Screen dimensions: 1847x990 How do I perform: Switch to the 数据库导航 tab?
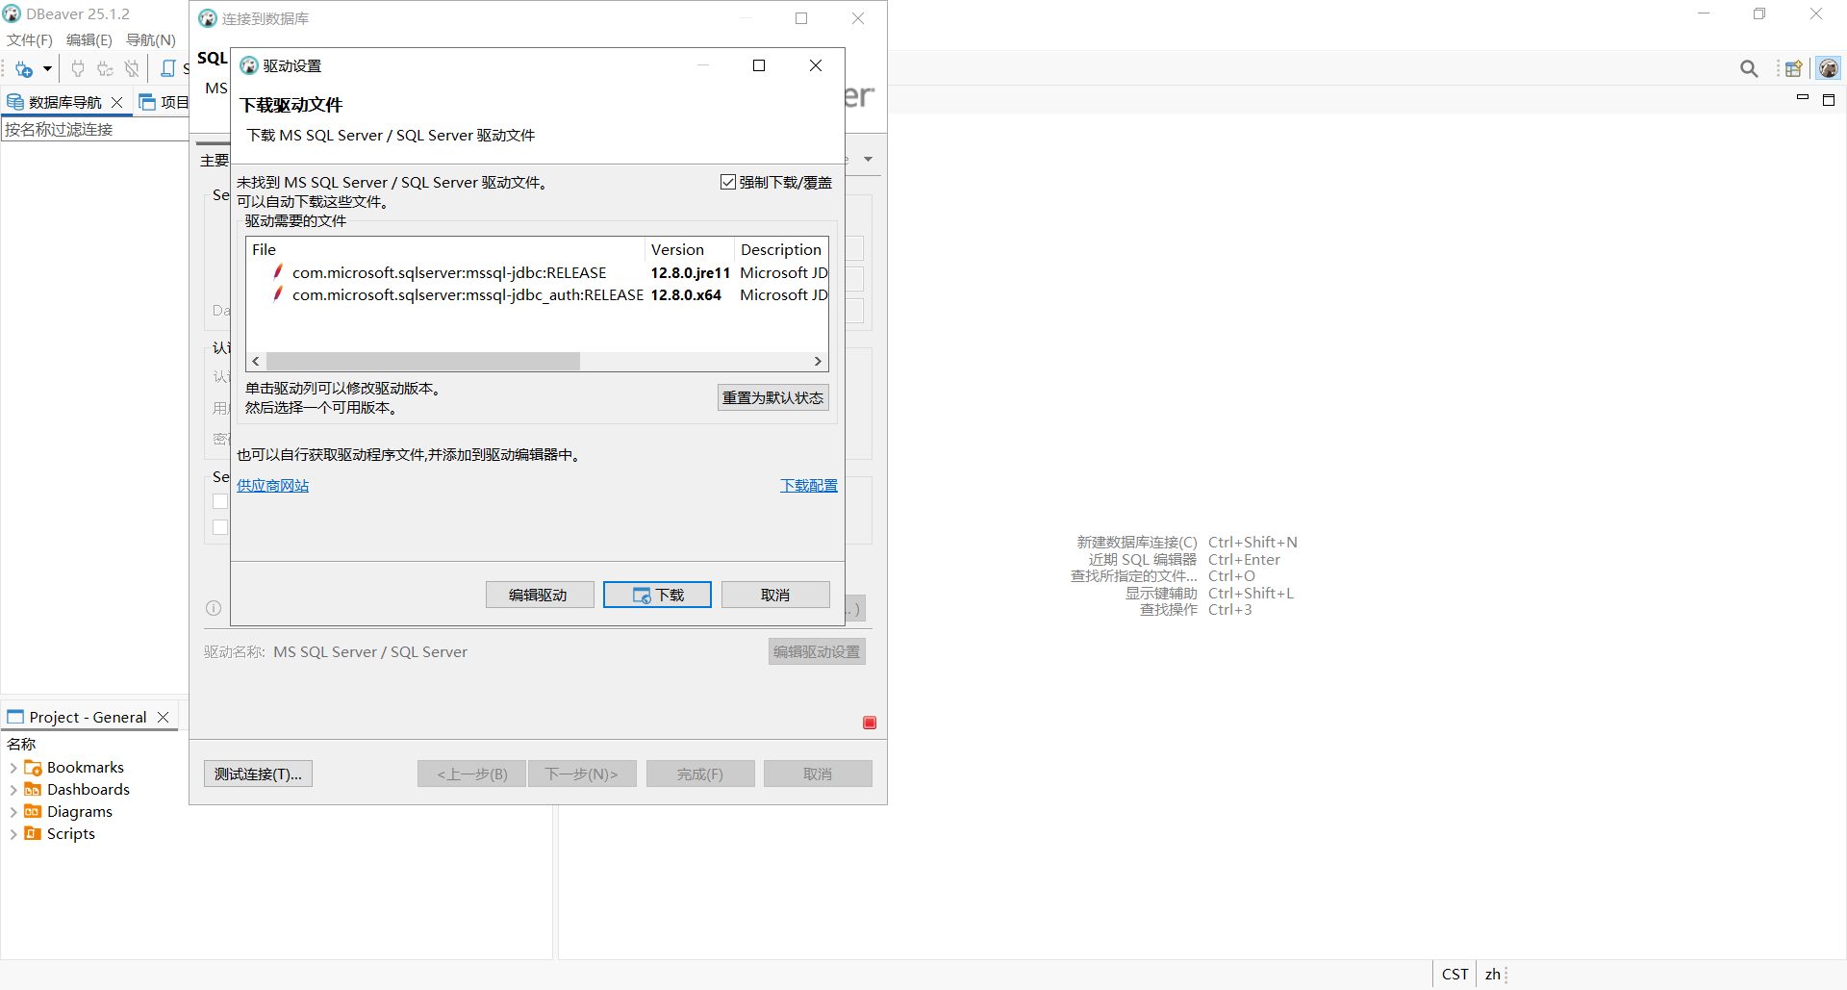tap(63, 102)
